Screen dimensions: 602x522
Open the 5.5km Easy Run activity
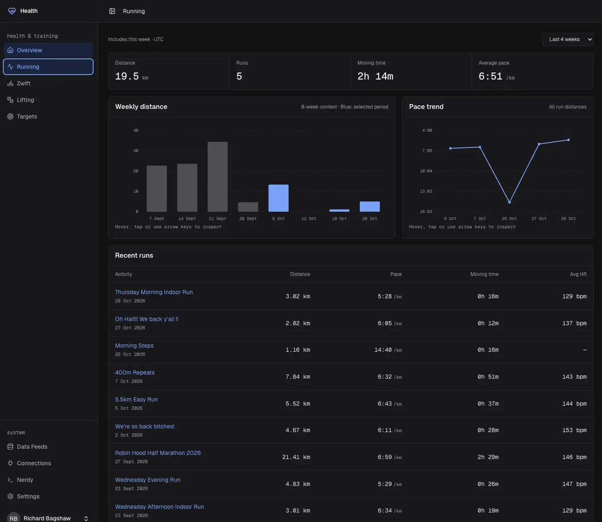tap(136, 399)
